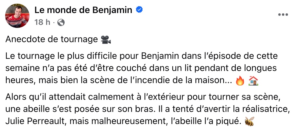Open the Le monde de Benjamin page
The image size is (298, 131).
pos(83,10)
